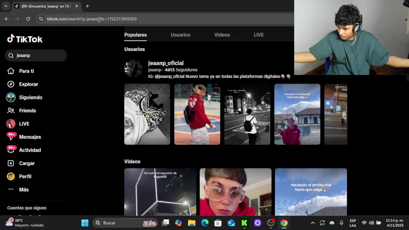Click OneDrive cloud tray icon

(x=332, y=223)
